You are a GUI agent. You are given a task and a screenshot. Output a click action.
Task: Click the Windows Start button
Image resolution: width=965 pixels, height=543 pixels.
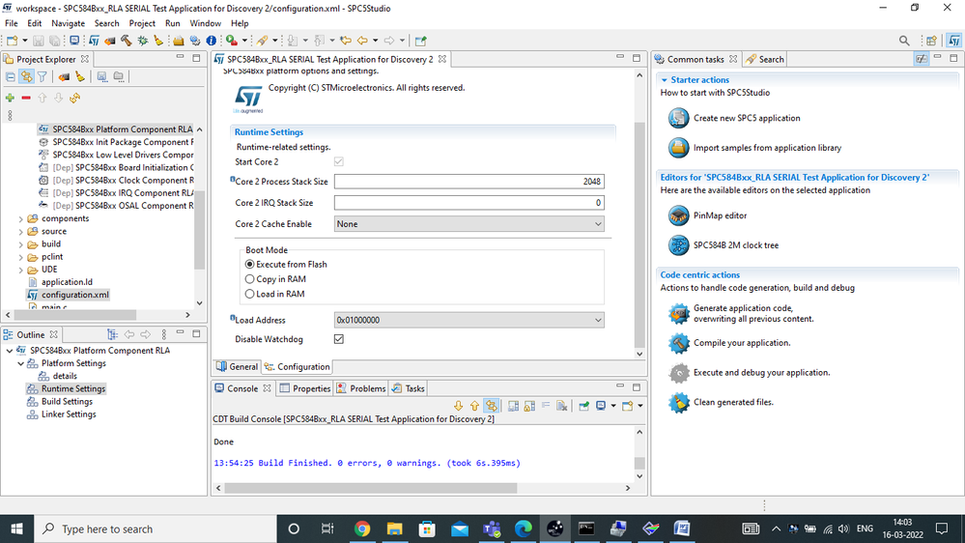[16, 529]
